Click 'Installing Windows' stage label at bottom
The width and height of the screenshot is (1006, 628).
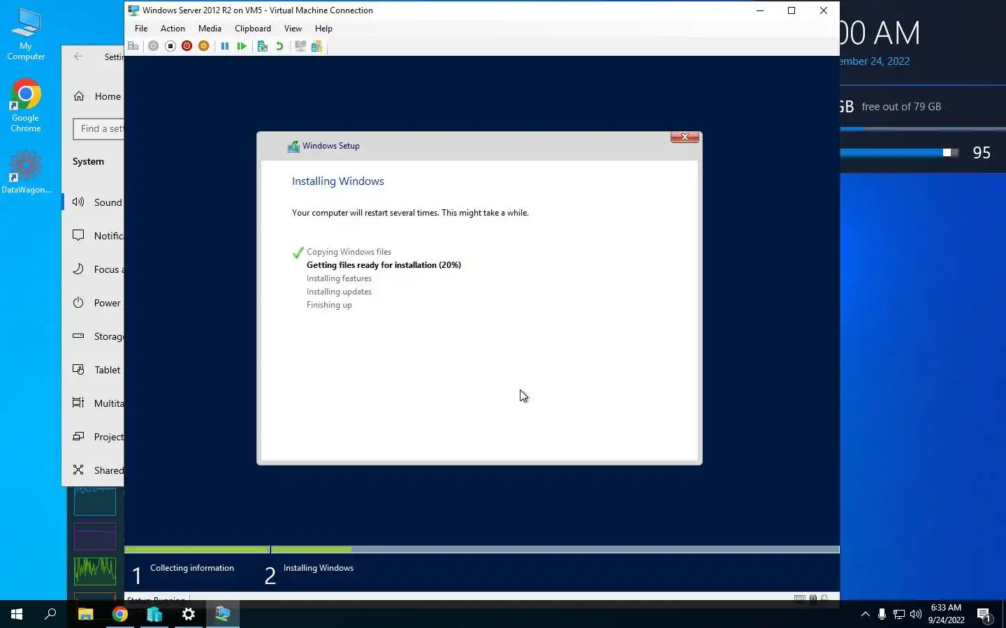[319, 568]
